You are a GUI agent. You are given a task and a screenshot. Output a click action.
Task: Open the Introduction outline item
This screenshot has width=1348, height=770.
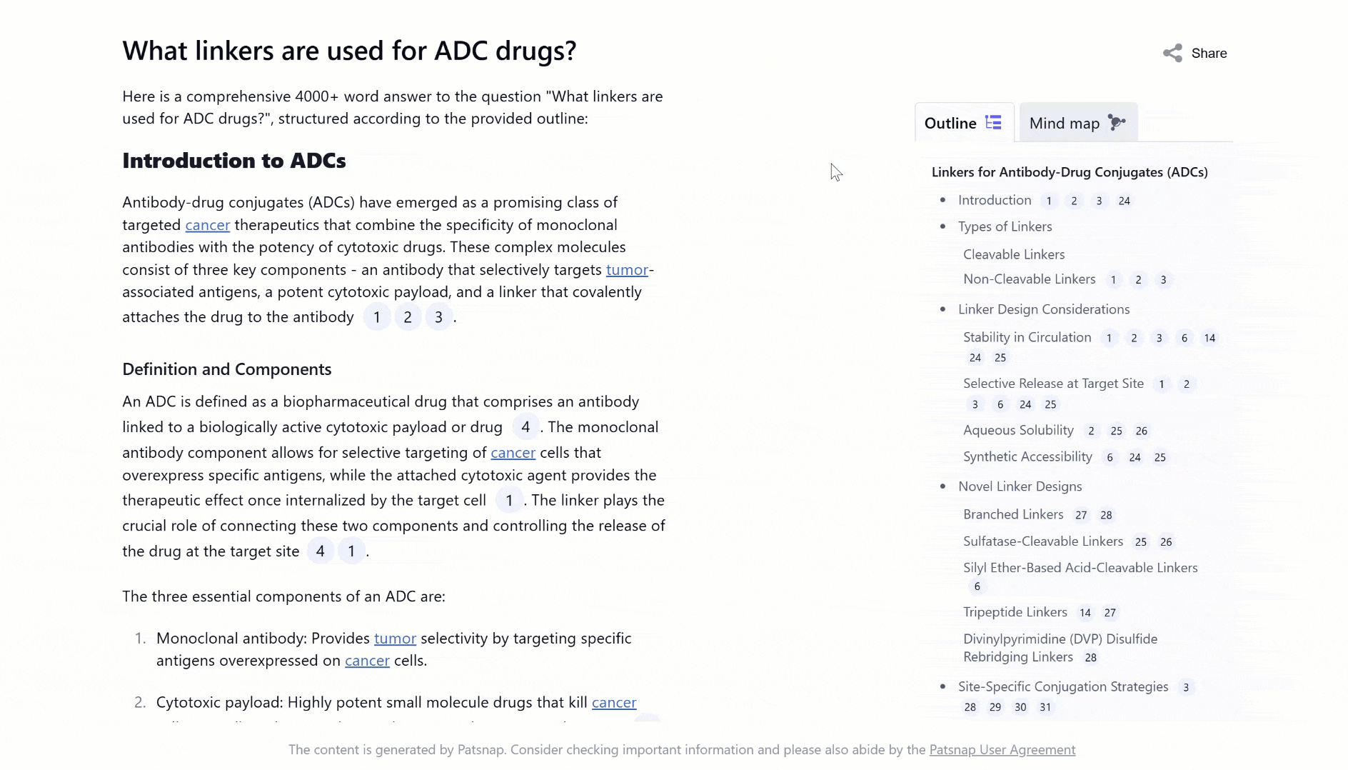click(995, 200)
